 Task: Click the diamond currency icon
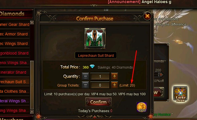[92, 66]
